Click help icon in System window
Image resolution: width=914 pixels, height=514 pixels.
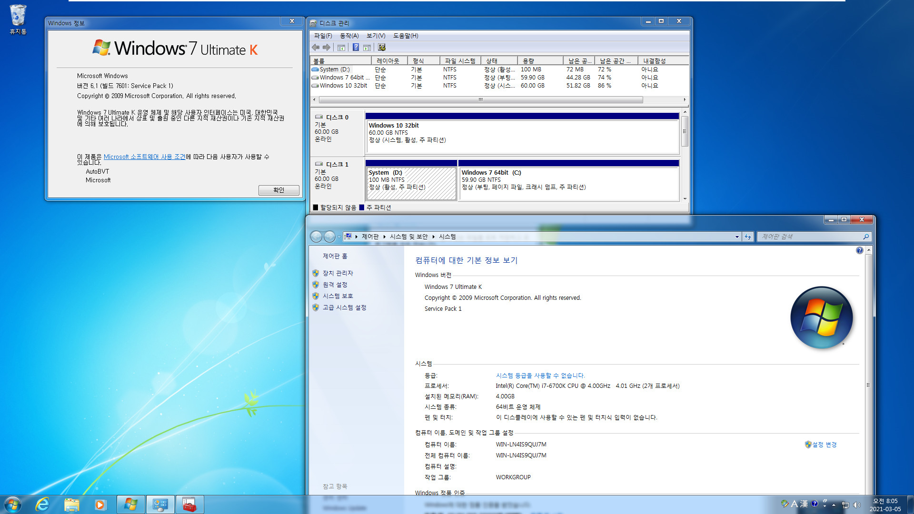click(x=859, y=250)
